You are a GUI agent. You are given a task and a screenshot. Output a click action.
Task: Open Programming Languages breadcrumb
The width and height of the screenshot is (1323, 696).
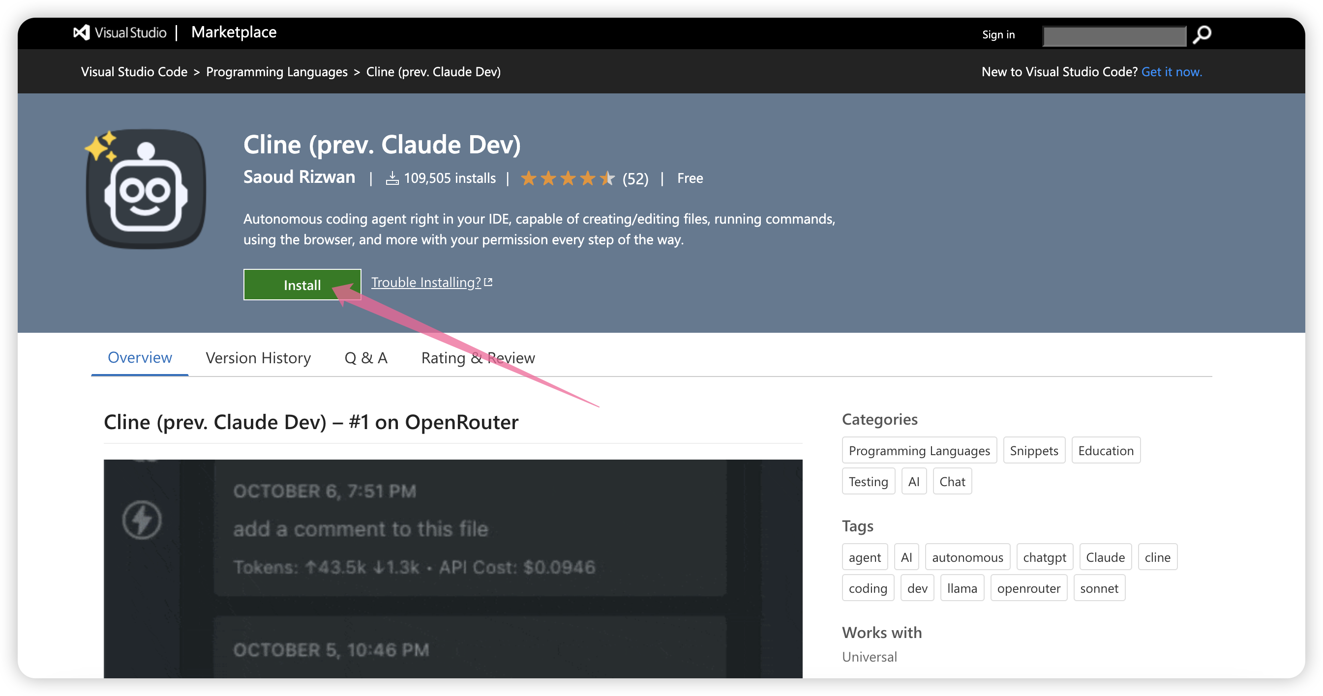point(276,71)
